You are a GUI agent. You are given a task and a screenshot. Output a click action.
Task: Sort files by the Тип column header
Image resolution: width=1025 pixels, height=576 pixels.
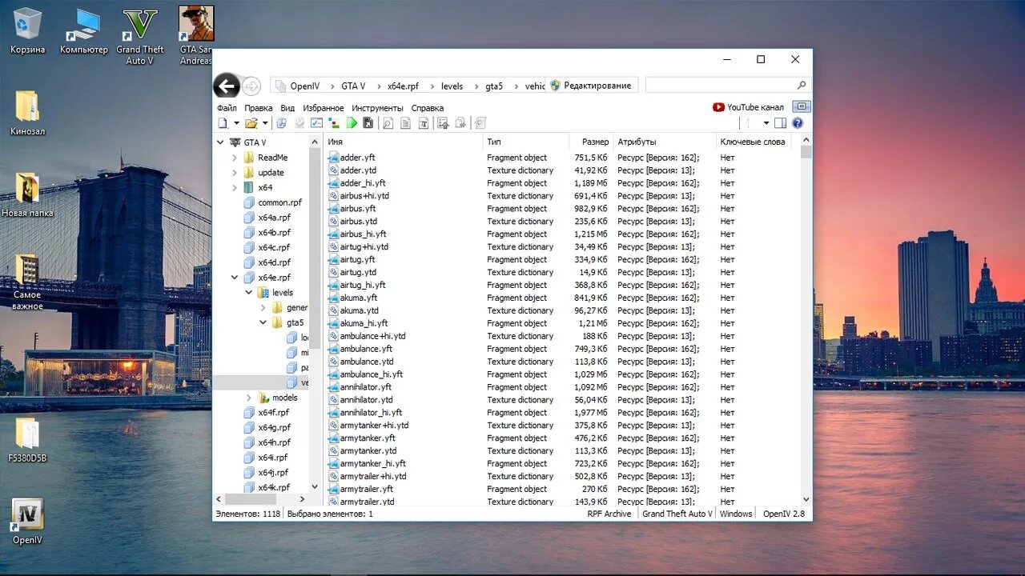click(527, 142)
